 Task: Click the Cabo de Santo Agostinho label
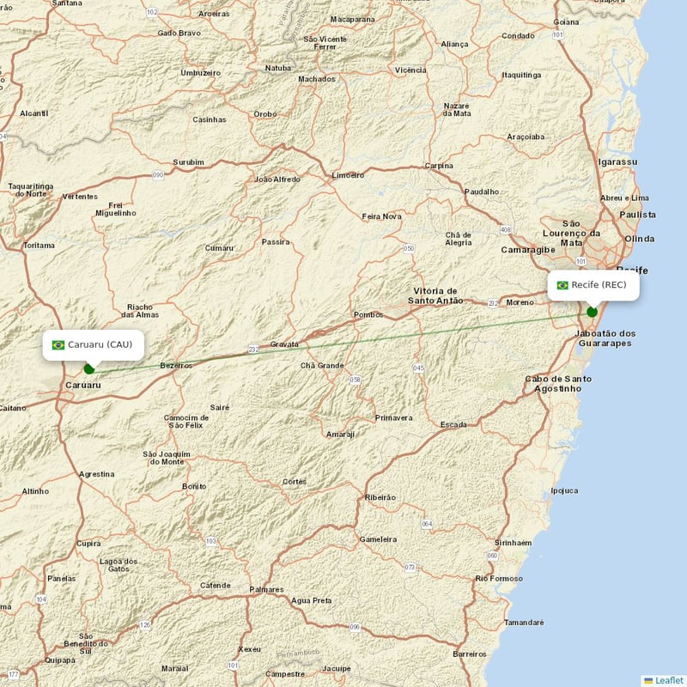558,384
